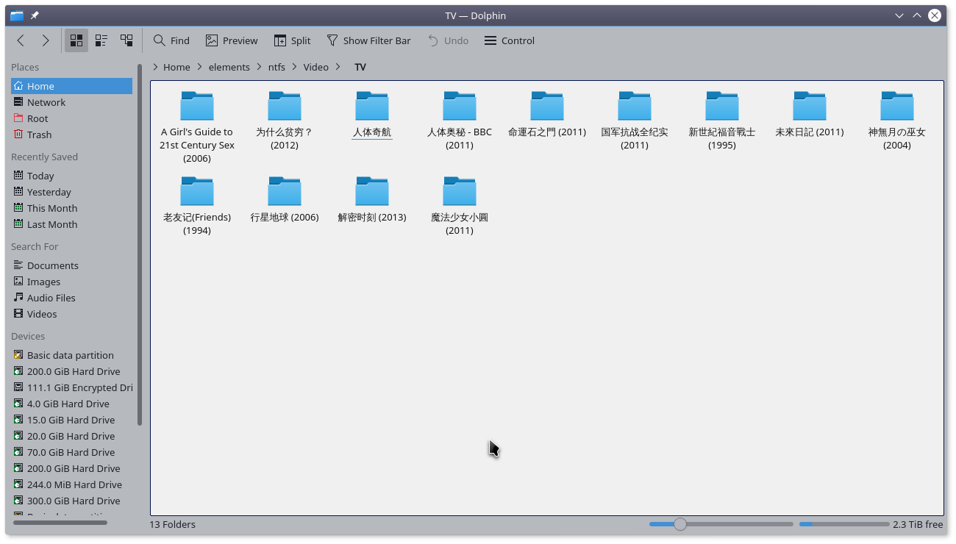Viewport: 956px width, 544px height.
Task: Open Trash in Places panel
Action: click(39, 135)
